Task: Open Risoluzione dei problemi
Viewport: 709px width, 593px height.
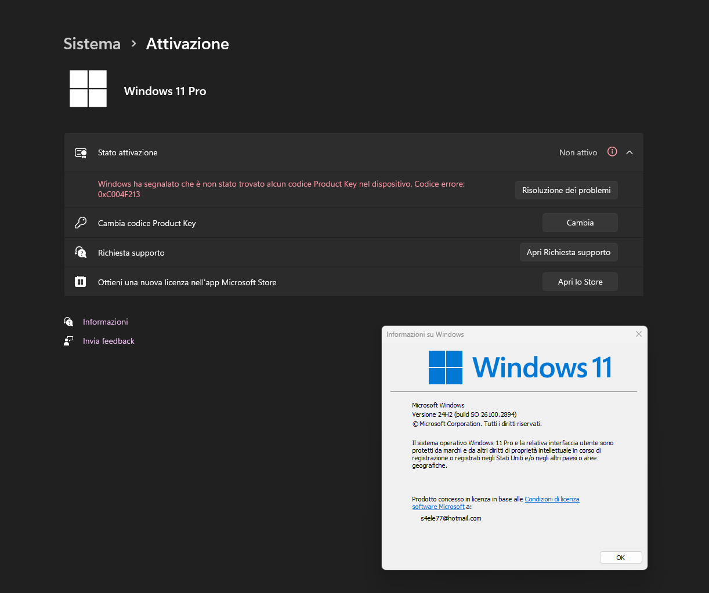Action: [566, 190]
